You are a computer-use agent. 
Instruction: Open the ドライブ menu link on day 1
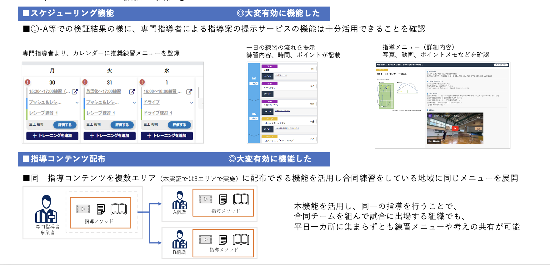coord(152,102)
